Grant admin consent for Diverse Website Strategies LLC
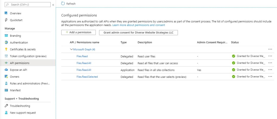This screenshot has width=277, height=119. (x=138, y=33)
